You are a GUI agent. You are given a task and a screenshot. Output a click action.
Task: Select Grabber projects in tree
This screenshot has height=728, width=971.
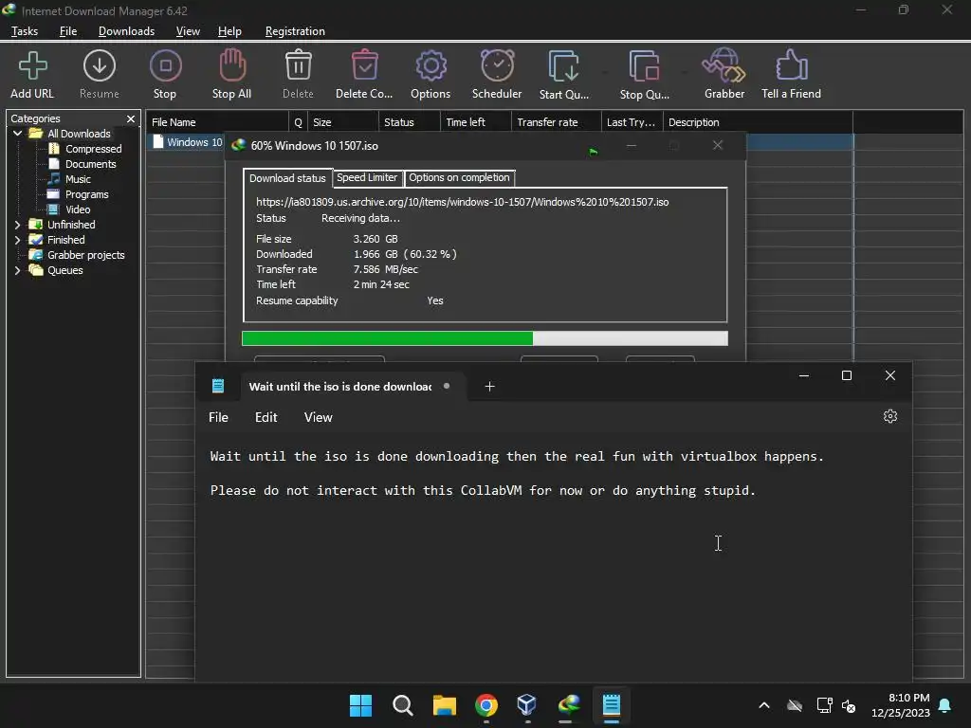click(85, 255)
